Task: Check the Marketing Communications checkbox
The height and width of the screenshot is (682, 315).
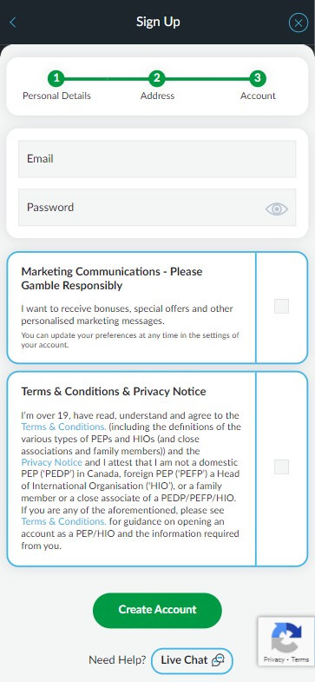Action: tap(281, 307)
